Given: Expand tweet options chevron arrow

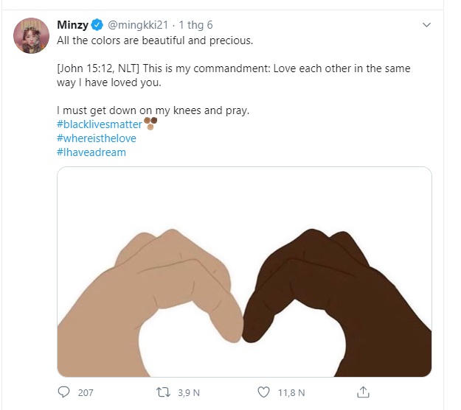Looking at the screenshot, I should 426,25.
